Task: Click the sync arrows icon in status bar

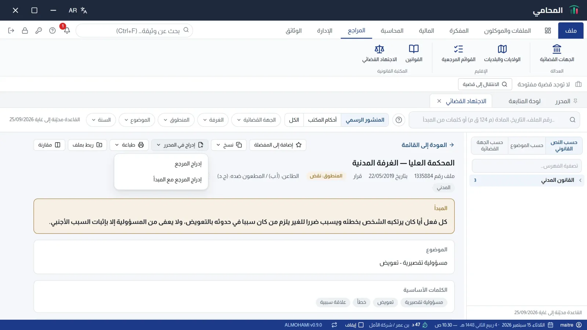Action: 334,325
